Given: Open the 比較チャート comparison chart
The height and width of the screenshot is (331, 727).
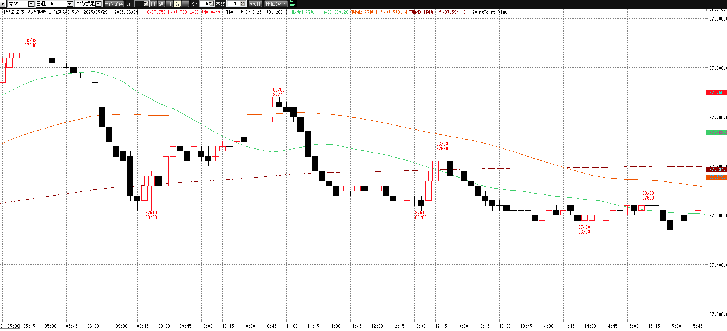Looking at the screenshot, I should 276,4.
